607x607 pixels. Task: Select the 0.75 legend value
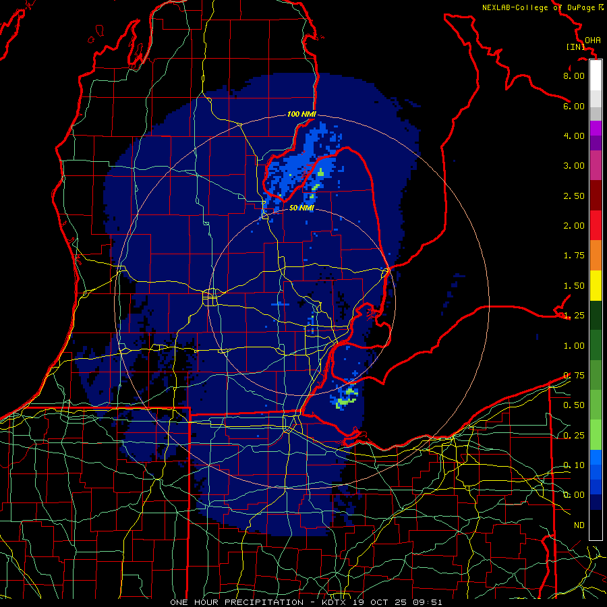(x=574, y=375)
